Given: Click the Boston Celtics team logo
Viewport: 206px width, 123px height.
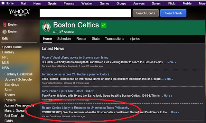Looking at the screenshot, I should coord(46,27).
